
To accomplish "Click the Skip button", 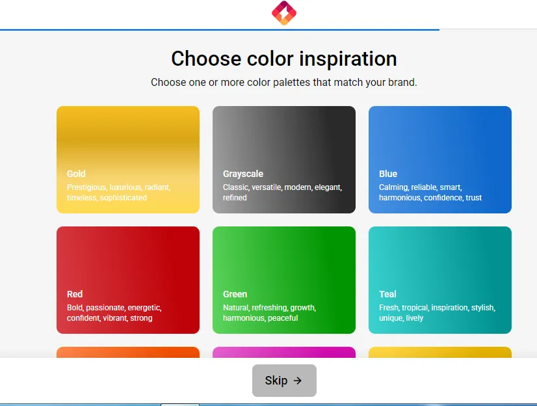I will click(x=284, y=381).
